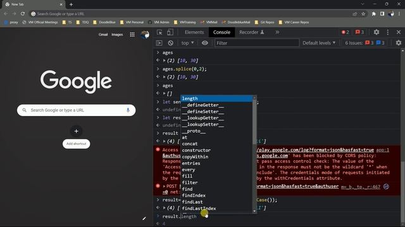The width and height of the screenshot is (405, 227).
Task: Expand the POST error entry
Action: [165, 186]
